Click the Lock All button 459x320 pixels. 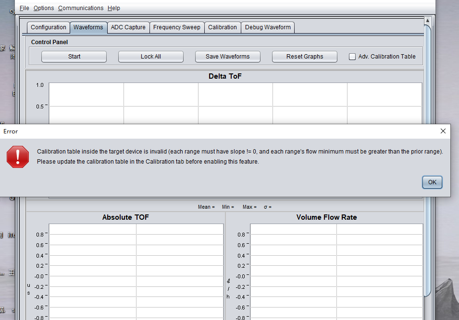[x=151, y=57]
